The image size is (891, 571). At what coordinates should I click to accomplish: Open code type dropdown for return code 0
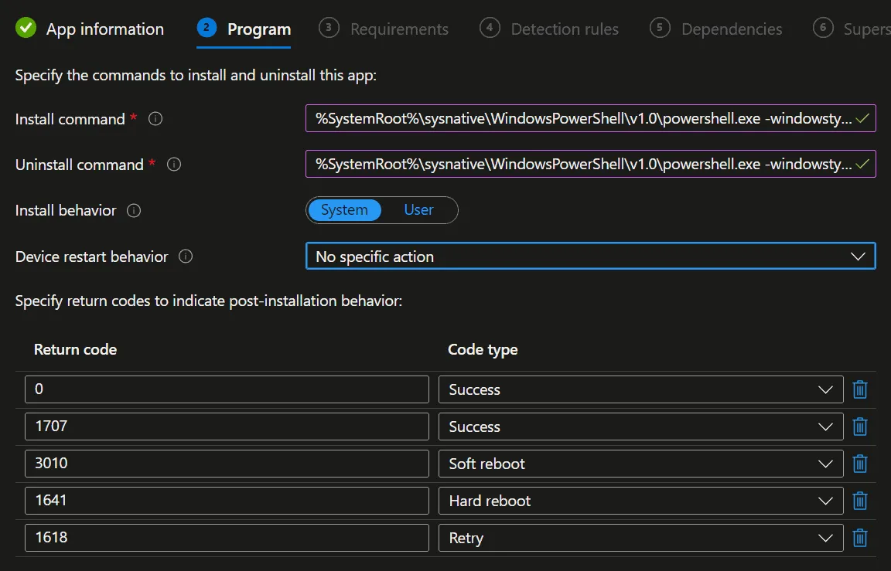coord(641,389)
